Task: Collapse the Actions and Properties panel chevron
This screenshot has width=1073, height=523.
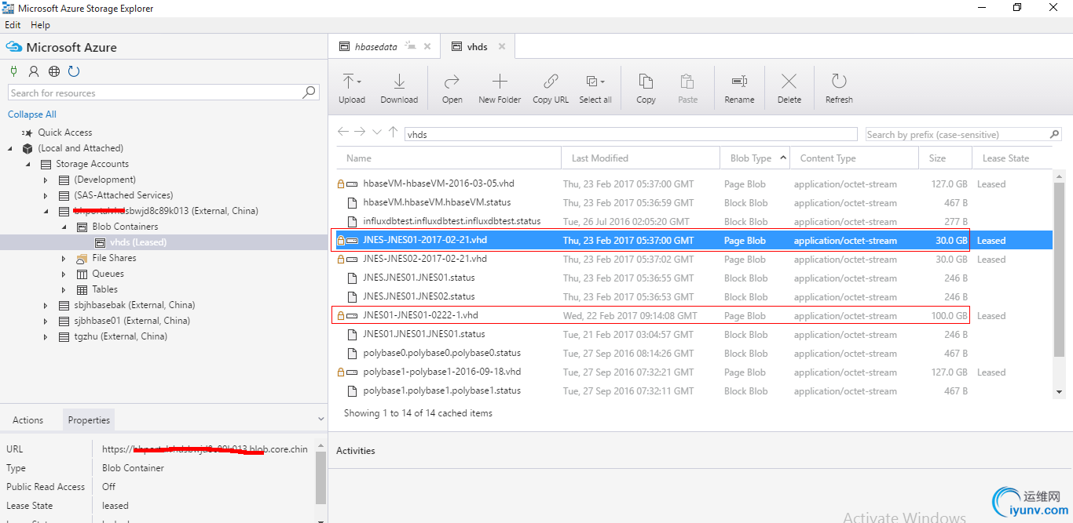Action: click(x=320, y=420)
